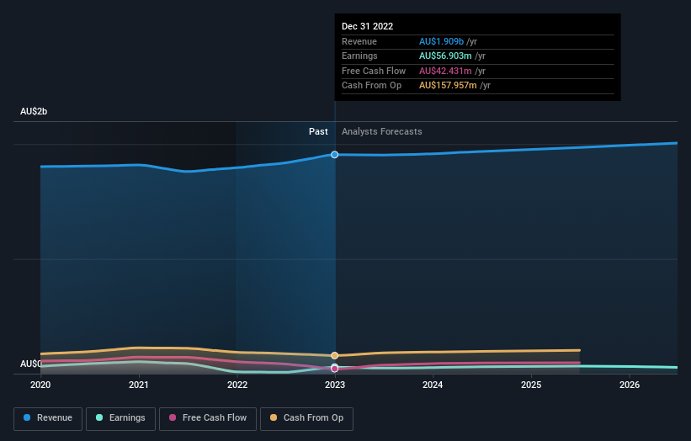Click the 2024 x-axis label
The width and height of the screenshot is (691, 441).
pos(433,385)
